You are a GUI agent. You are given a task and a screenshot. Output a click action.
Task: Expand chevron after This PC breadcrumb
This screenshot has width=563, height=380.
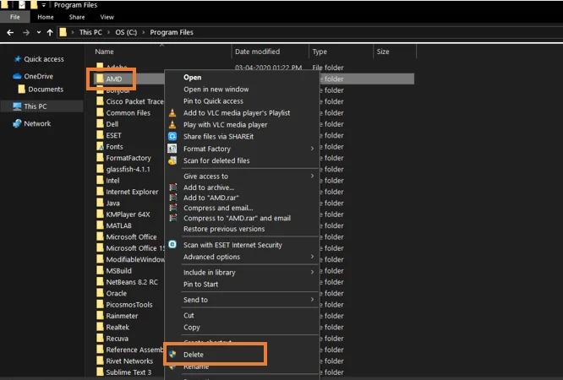click(108, 32)
